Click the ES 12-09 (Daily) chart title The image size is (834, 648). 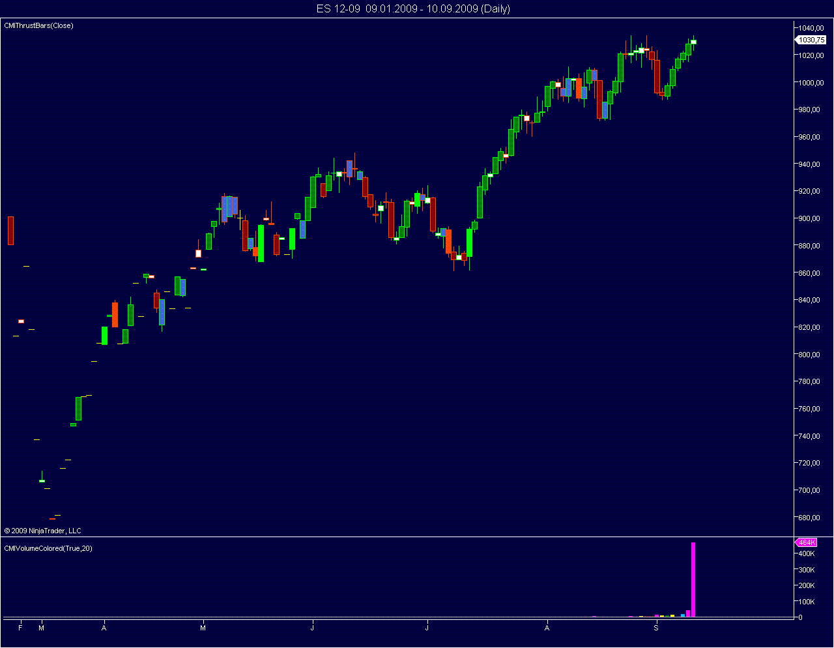pyautogui.click(x=413, y=8)
